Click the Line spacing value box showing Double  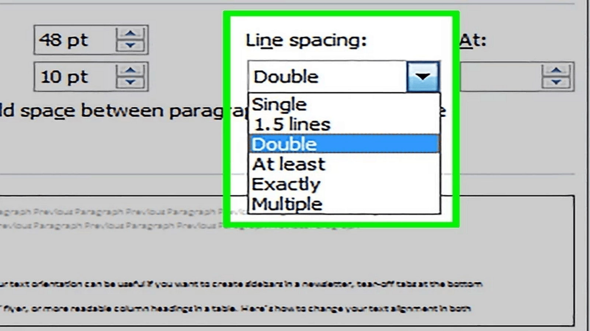324,76
